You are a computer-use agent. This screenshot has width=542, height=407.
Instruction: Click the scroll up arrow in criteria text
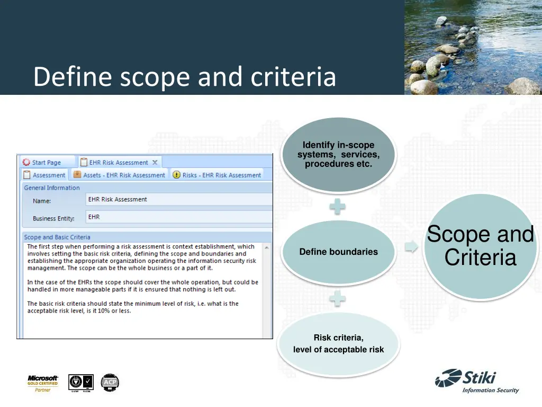pyautogui.click(x=267, y=248)
